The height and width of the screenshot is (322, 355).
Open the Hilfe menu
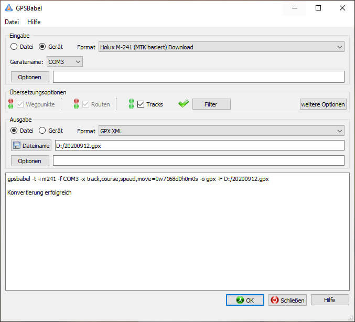(x=34, y=22)
